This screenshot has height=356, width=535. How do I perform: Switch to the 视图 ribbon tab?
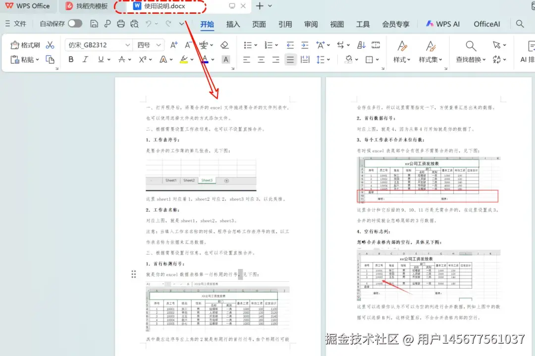(337, 24)
